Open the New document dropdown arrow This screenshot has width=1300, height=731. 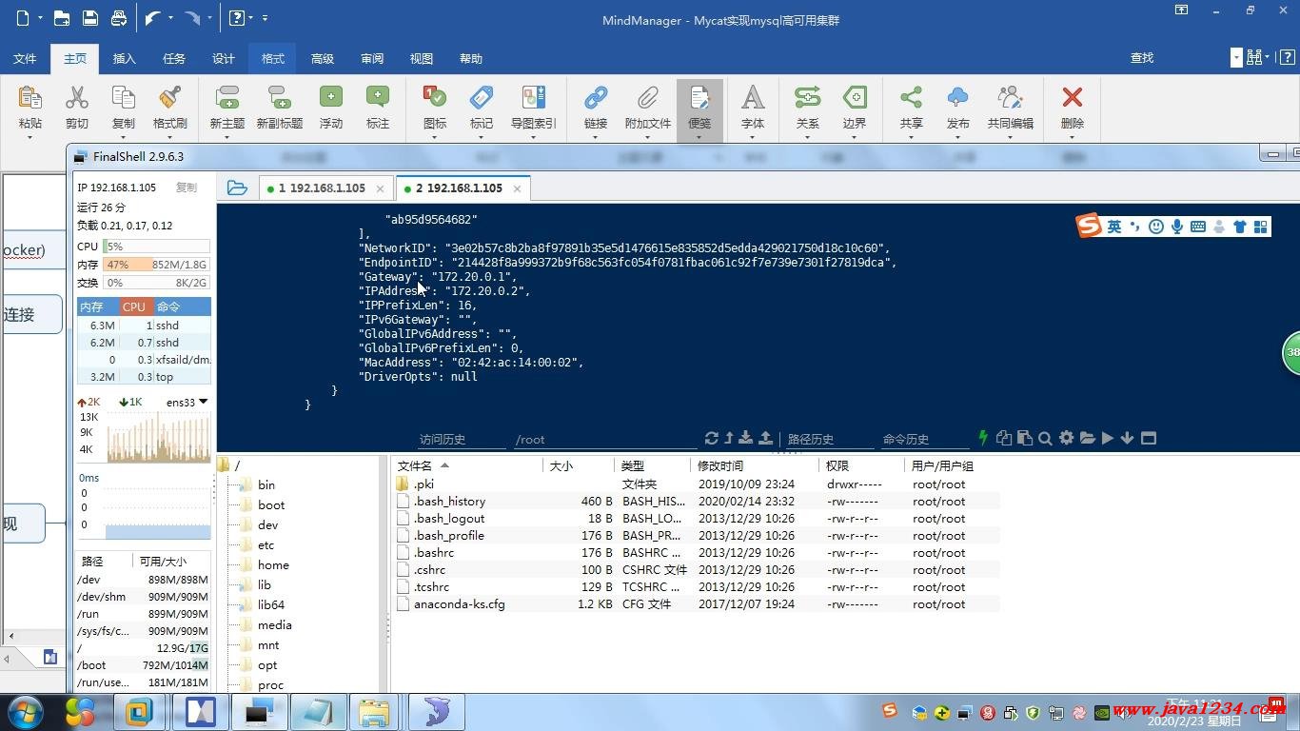(x=39, y=18)
